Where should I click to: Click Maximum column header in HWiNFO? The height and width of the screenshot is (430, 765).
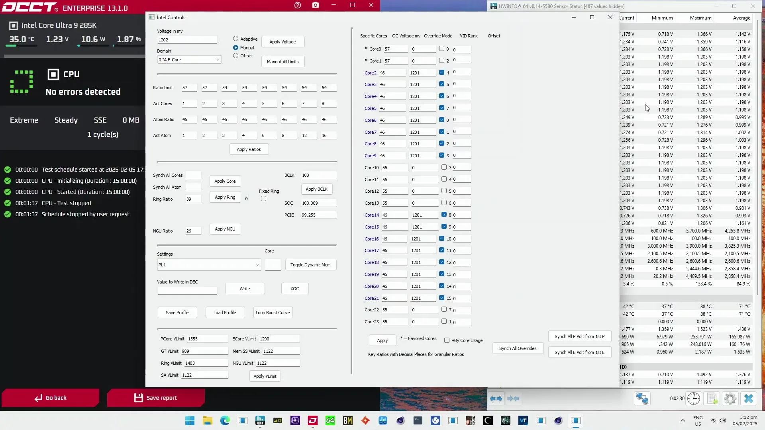tap(700, 18)
